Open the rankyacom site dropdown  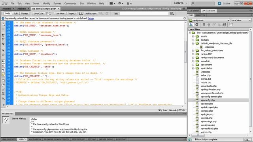pyautogui.click(x=209, y=21)
